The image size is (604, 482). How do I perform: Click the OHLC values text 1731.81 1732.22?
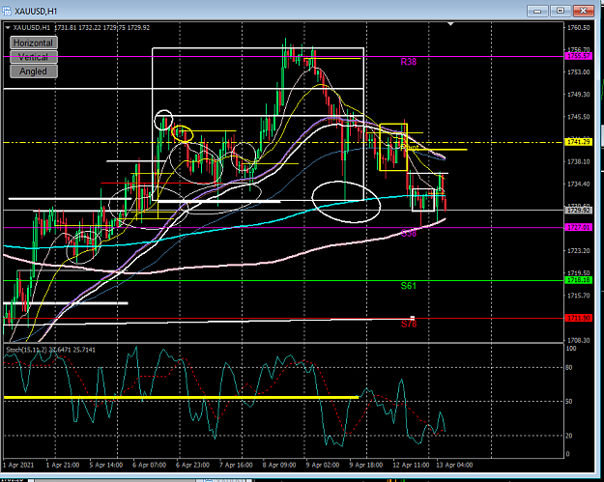pos(78,28)
